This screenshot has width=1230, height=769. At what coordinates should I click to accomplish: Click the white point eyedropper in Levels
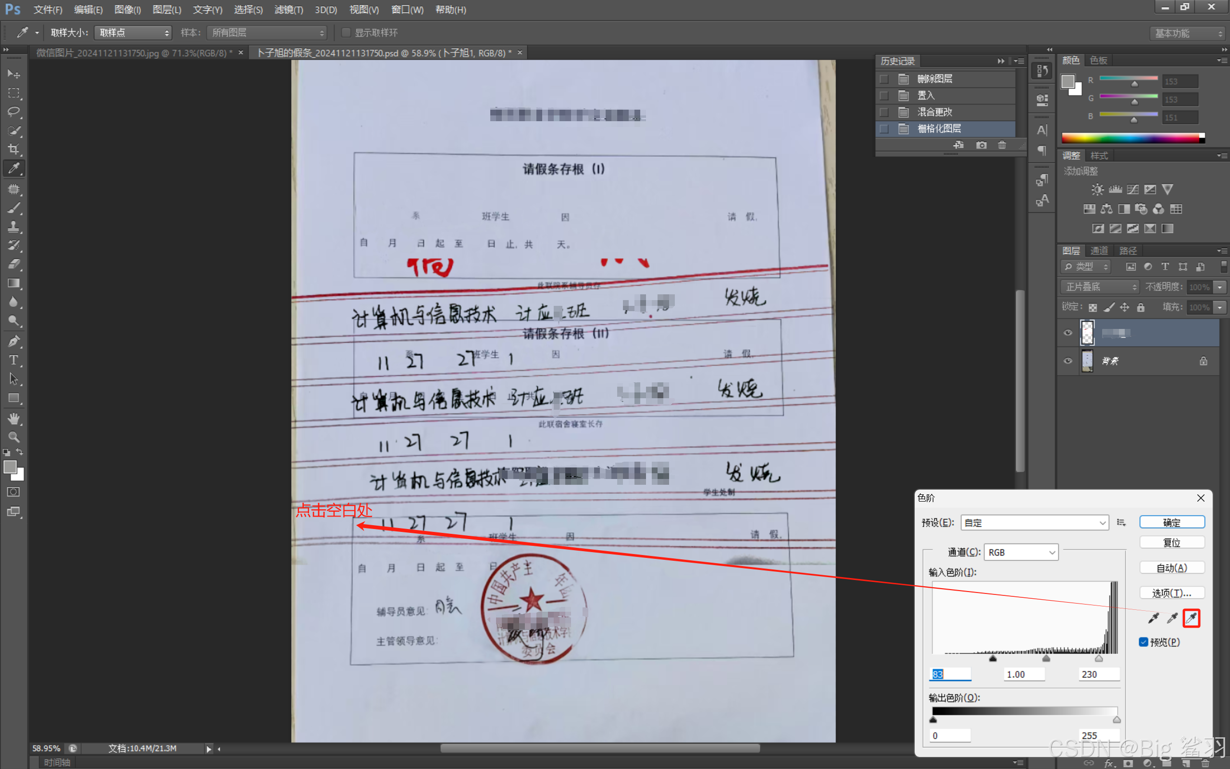pyautogui.click(x=1191, y=618)
